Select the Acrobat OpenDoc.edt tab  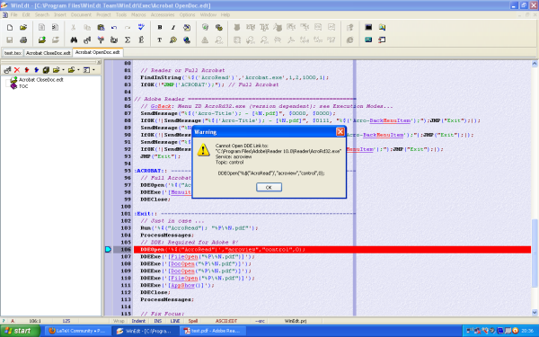click(98, 52)
